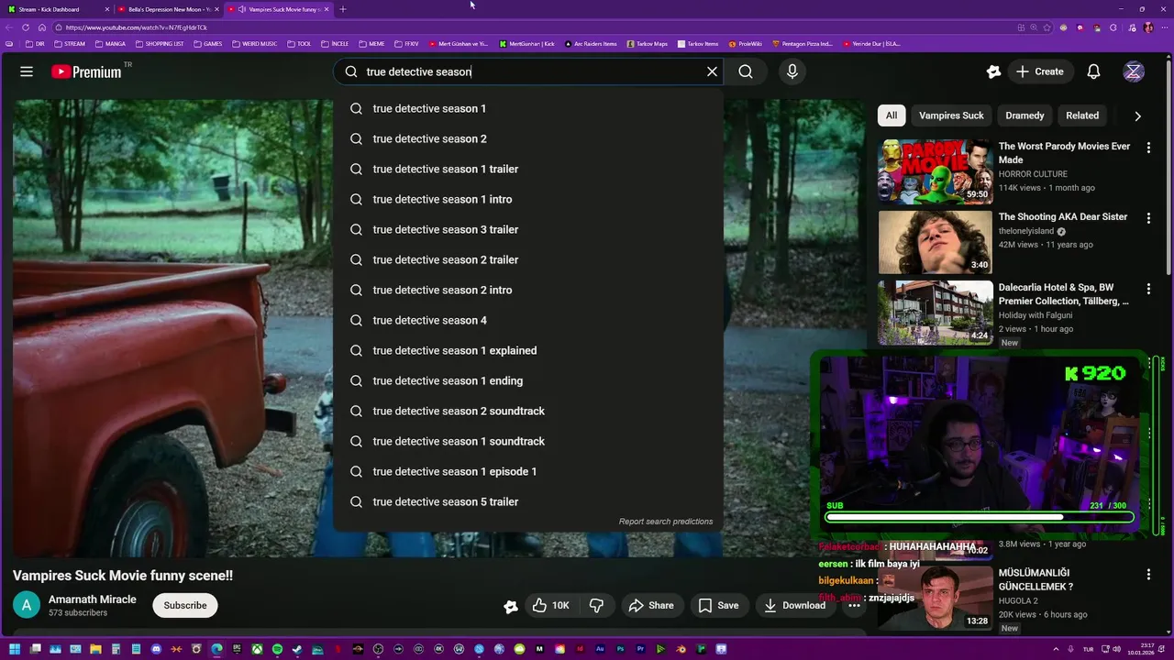
Task: Open 'The Shooting AKA Dear Sister' thumbnail
Action: click(936, 242)
